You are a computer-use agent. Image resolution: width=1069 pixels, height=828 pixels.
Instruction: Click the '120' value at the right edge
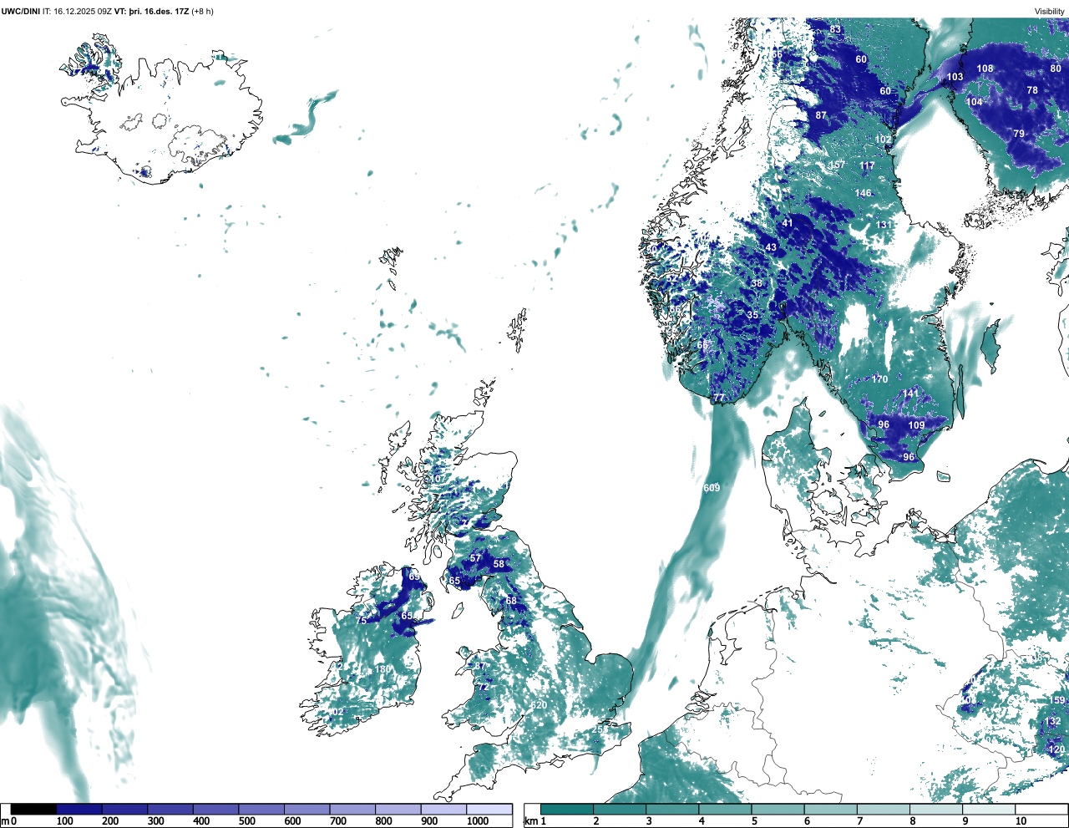click(1057, 749)
